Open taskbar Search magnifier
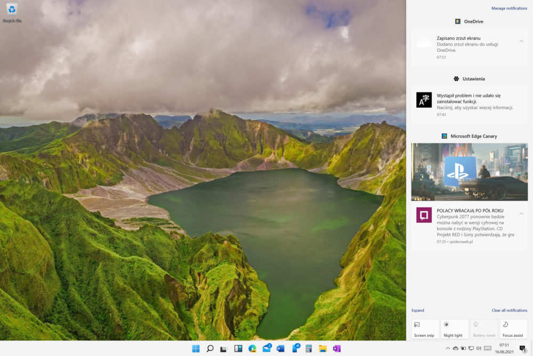This screenshot has height=356, width=533. click(x=210, y=348)
